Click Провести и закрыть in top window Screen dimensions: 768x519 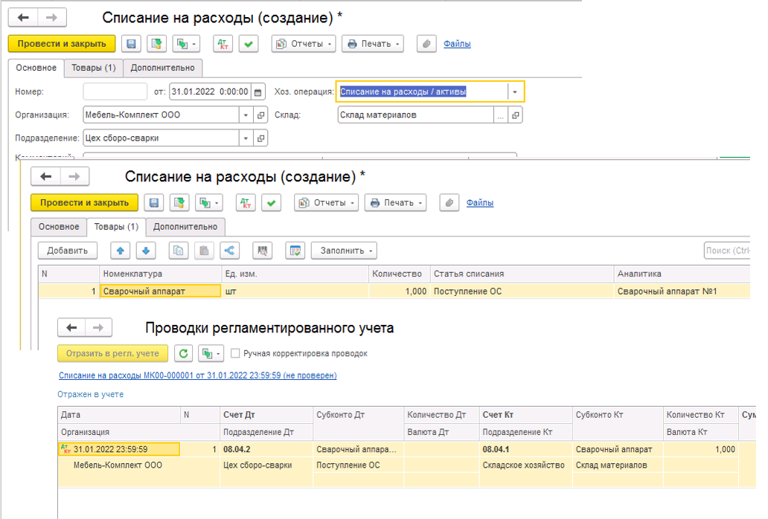point(62,44)
